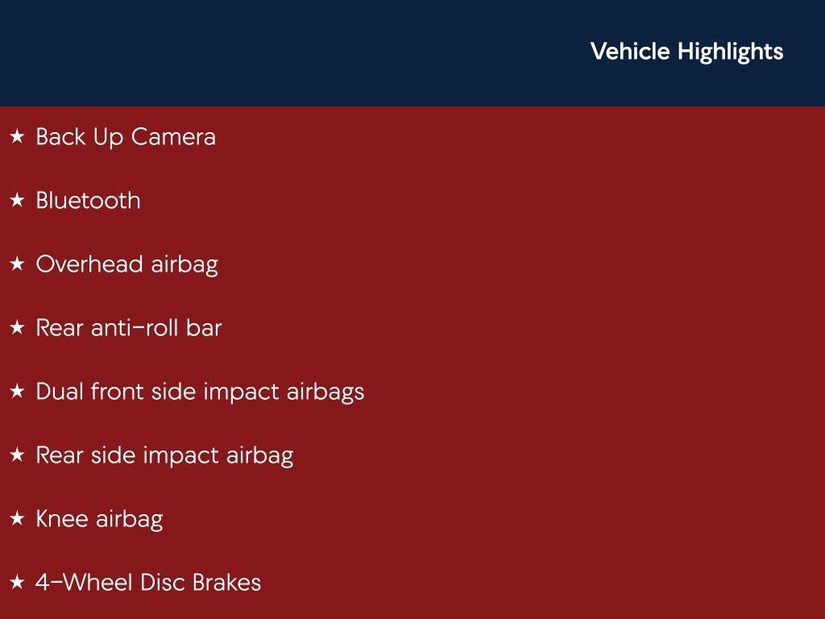Click the Rear side impact airbag text
This screenshot has height=619, width=825.
(x=164, y=455)
